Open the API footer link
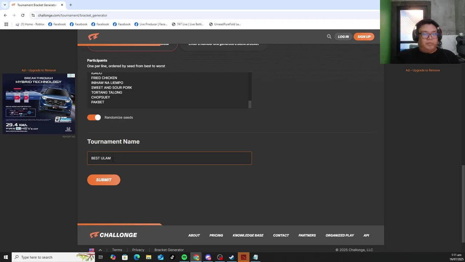The image size is (465, 262). click(366, 235)
